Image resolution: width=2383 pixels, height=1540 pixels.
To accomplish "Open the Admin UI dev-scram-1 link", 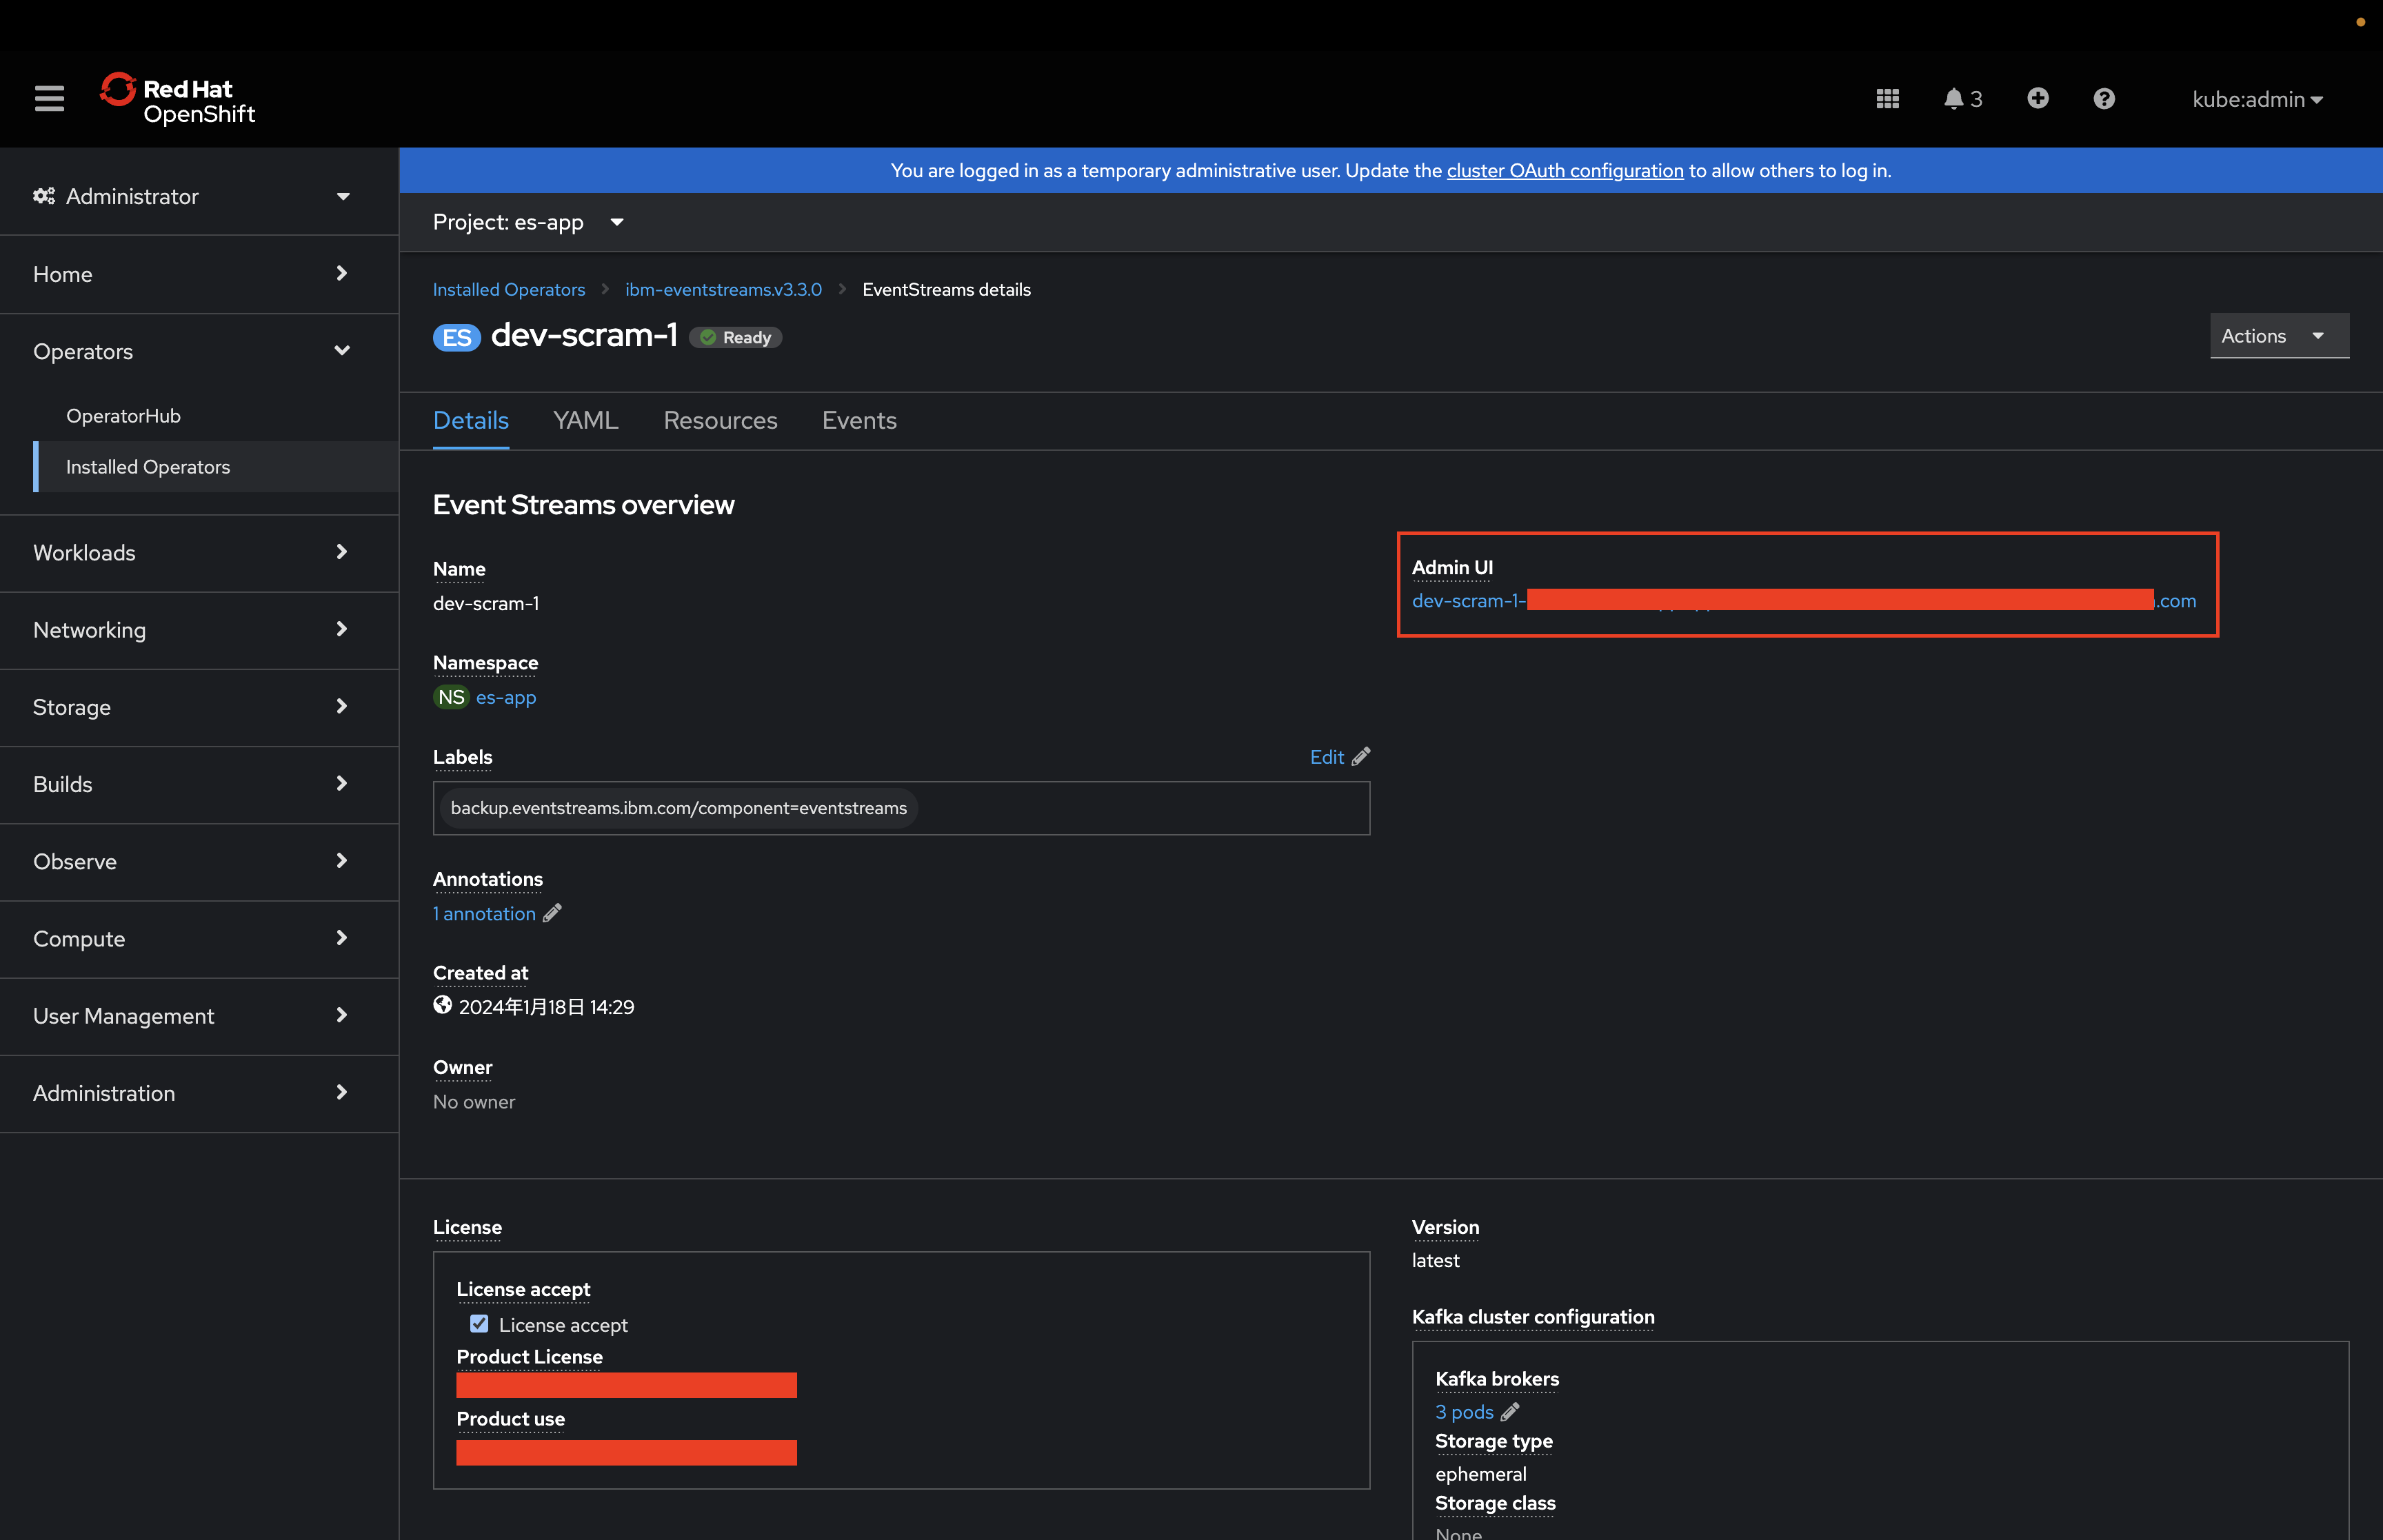I will tap(1468, 600).
